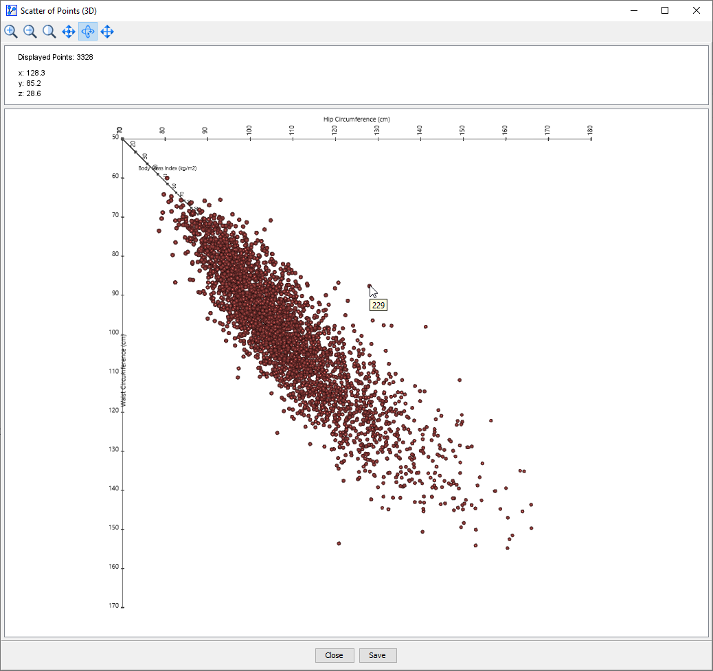Select the four-arrow icon with center dot
Screen dimensions: 713x671
pyautogui.click(x=69, y=32)
